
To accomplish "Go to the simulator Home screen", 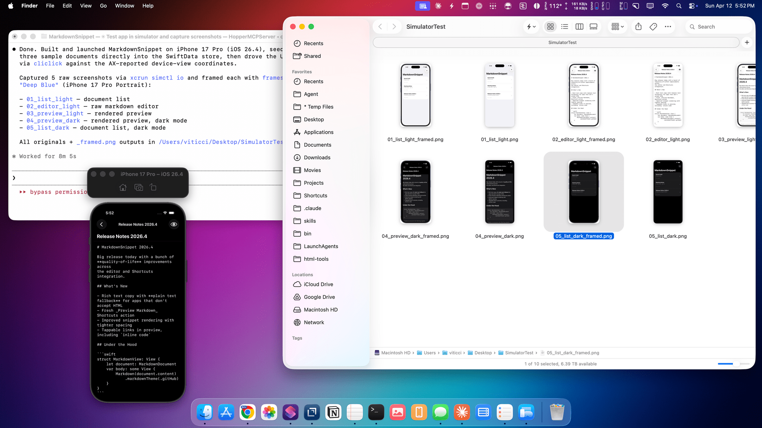I will click(x=123, y=188).
